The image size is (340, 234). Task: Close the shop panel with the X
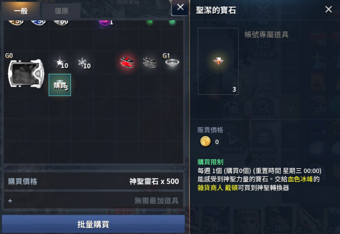(x=180, y=7)
